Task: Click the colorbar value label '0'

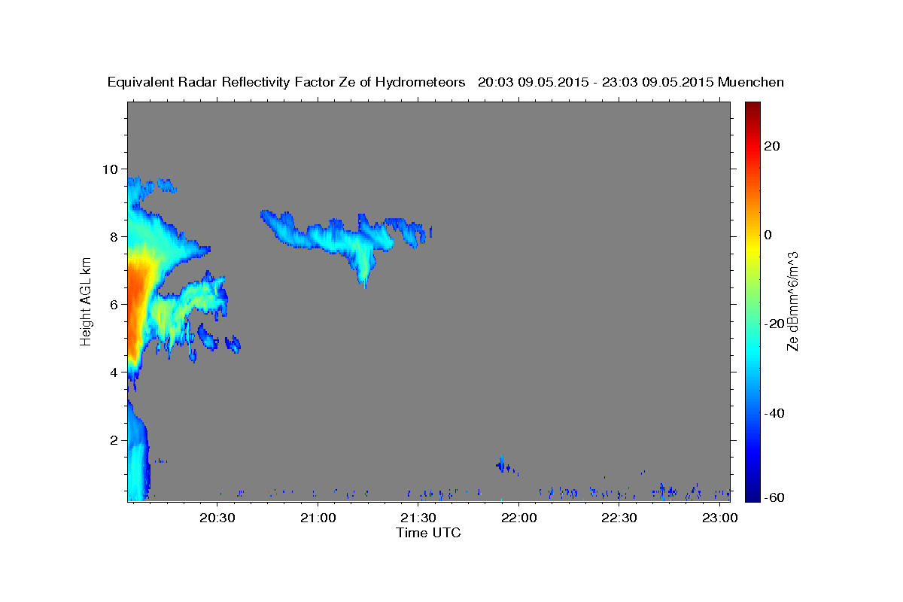Action: click(768, 235)
